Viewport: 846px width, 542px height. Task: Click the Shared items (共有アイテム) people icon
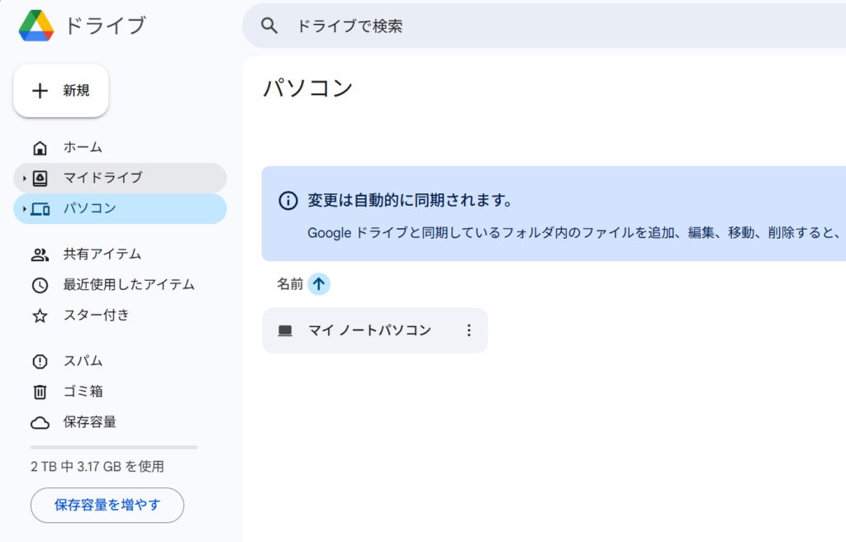(x=40, y=254)
